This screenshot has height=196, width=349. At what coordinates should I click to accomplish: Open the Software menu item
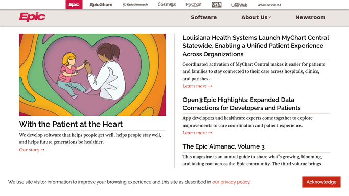click(204, 17)
